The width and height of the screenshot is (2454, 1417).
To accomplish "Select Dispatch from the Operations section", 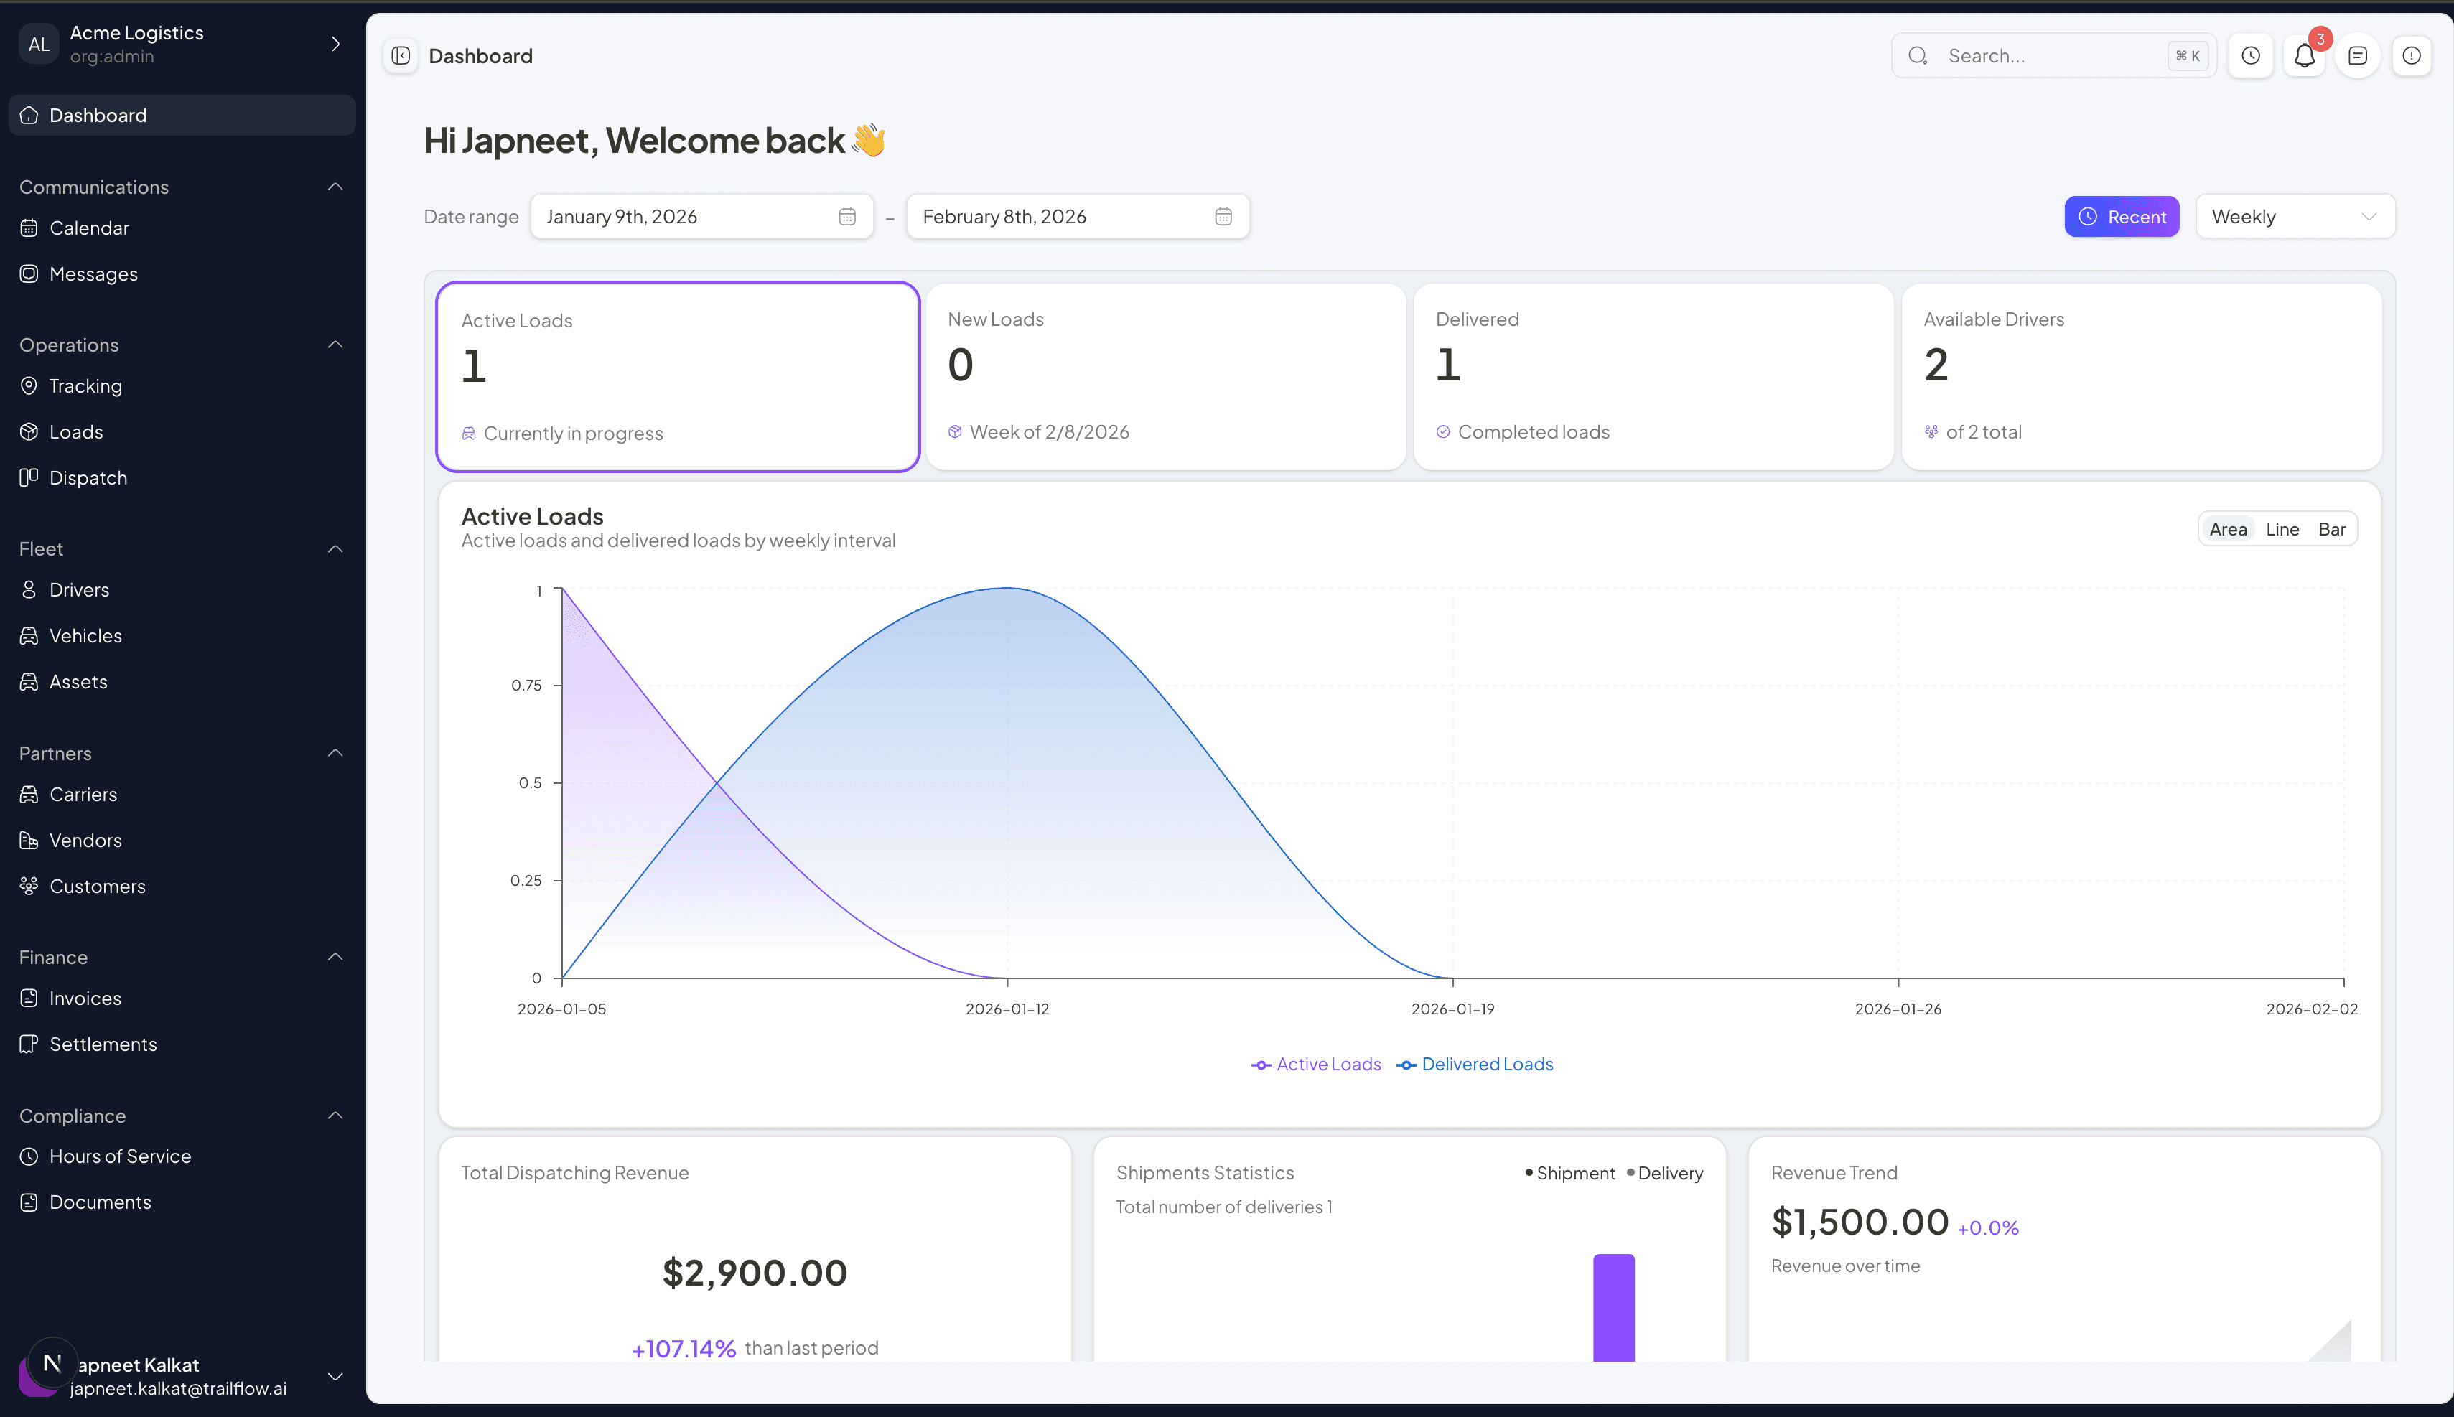I will coord(88,477).
